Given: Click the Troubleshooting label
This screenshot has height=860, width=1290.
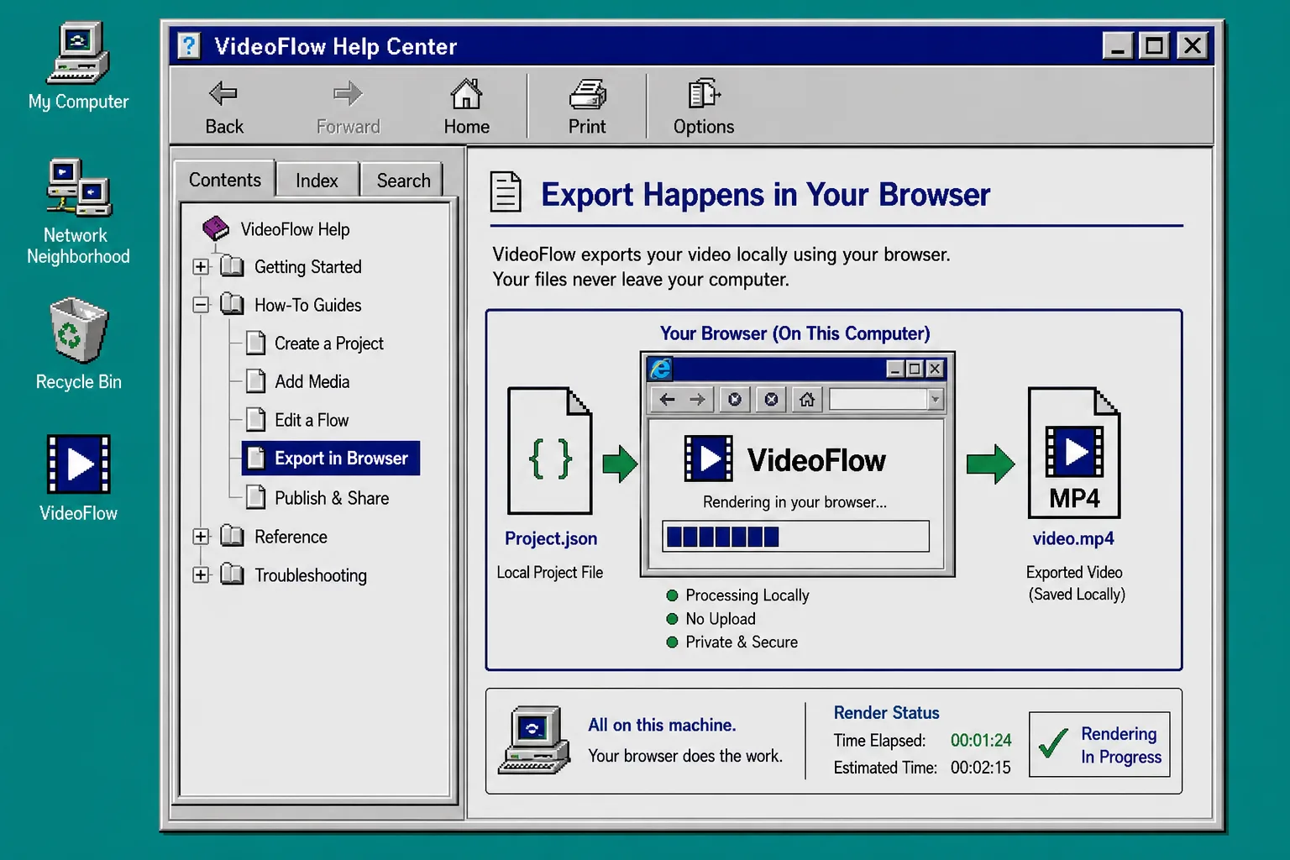Looking at the screenshot, I should point(311,575).
